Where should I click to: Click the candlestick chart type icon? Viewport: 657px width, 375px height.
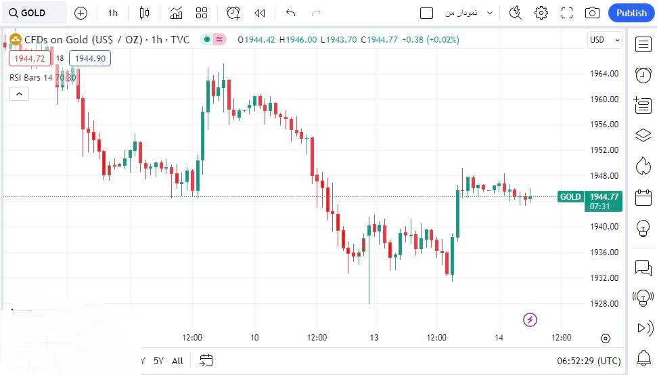tap(144, 13)
